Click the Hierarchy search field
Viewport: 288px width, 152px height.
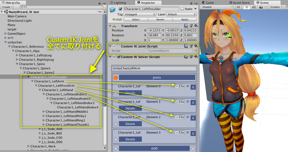[62, 7]
